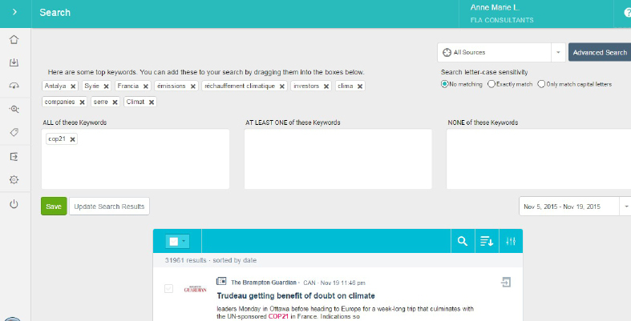Tick the checkbox beside the Trudeau article
The image size is (631, 321).
(168, 288)
